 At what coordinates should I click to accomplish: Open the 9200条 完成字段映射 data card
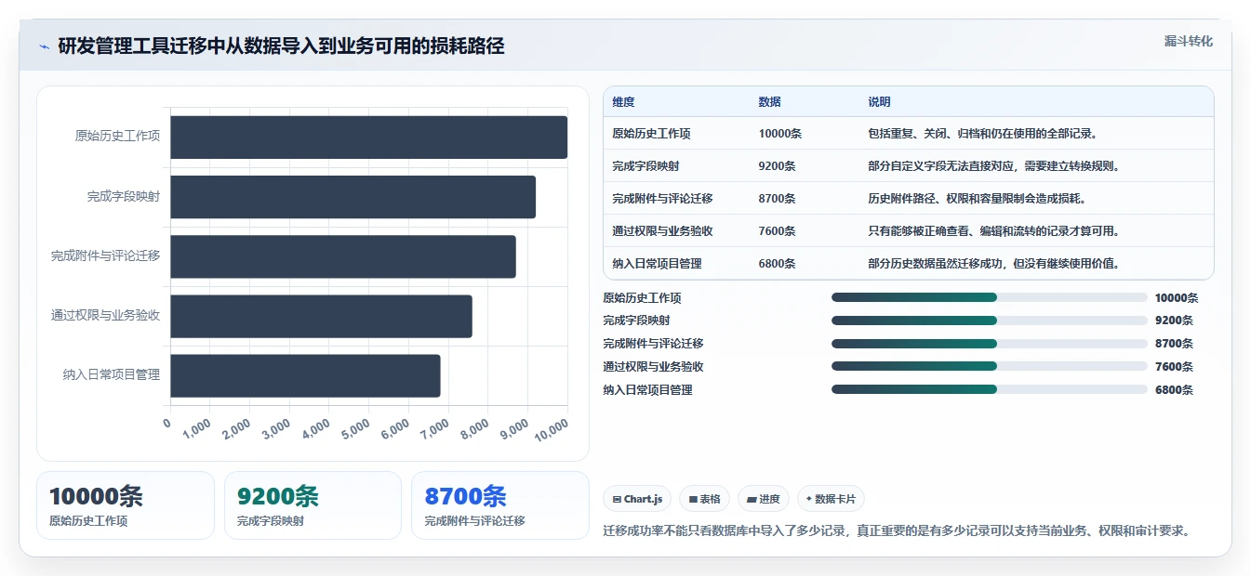point(313,505)
